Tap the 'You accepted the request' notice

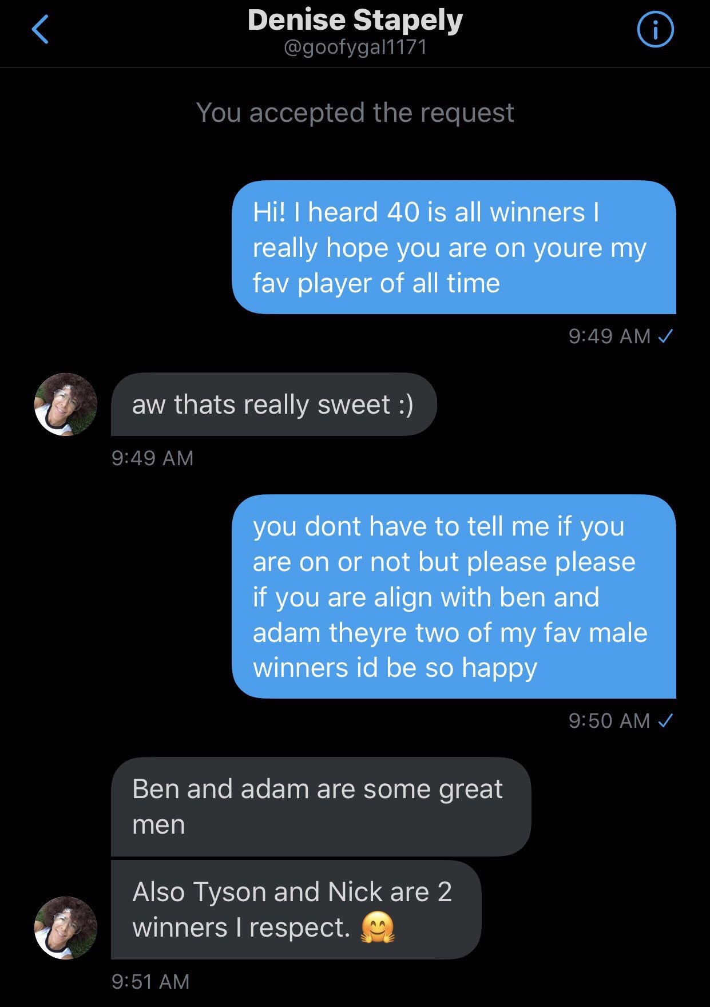tap(355, 113)
